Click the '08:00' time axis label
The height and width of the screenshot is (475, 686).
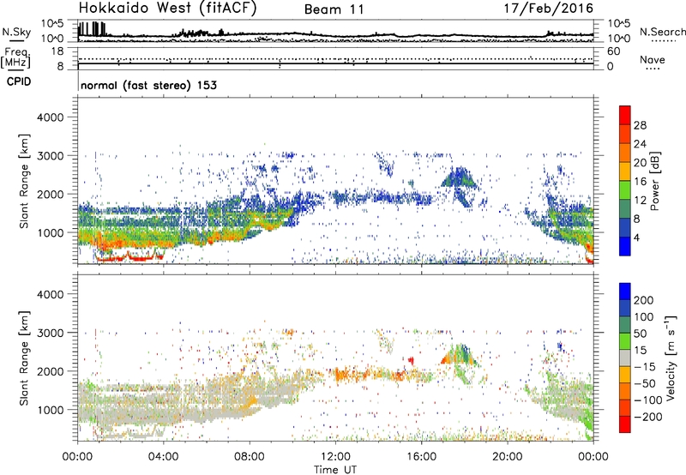click(x=250, y=457)
